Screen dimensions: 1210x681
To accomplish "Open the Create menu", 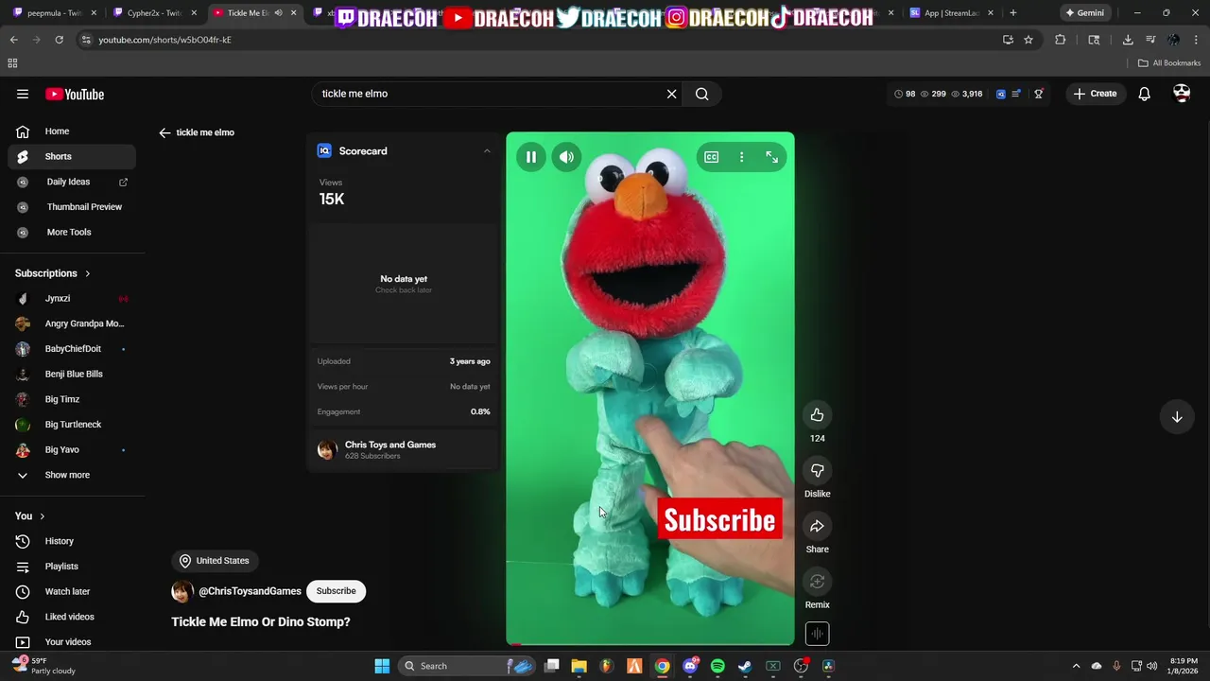I will (1095, 94).
